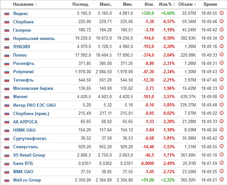
Task: Click the Изм. column header
Action: 149,4
